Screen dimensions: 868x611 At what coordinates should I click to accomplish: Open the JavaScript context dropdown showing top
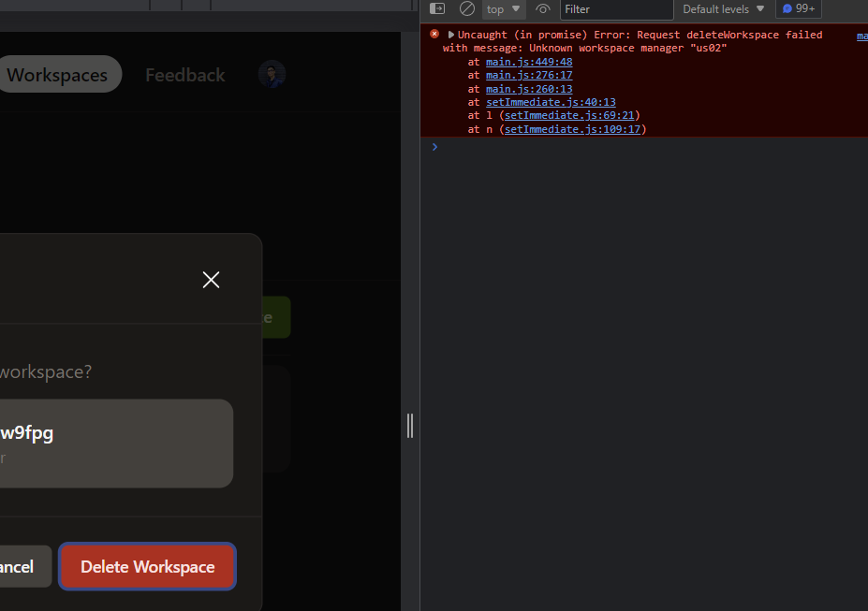tap(503, 8)
